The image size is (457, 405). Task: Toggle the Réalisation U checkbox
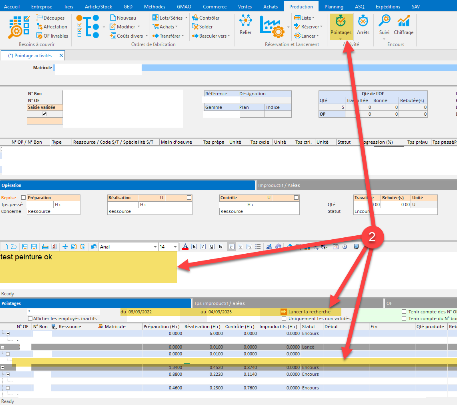click(x=189, y=198)
